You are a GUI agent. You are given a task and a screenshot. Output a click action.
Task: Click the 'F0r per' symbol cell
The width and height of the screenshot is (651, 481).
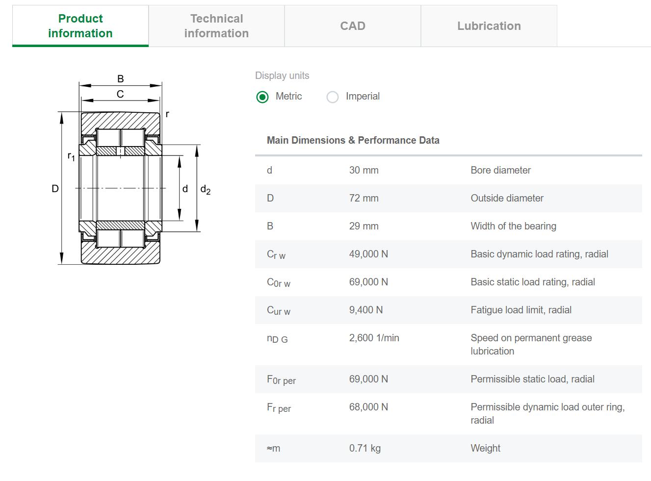pos(282,380)
